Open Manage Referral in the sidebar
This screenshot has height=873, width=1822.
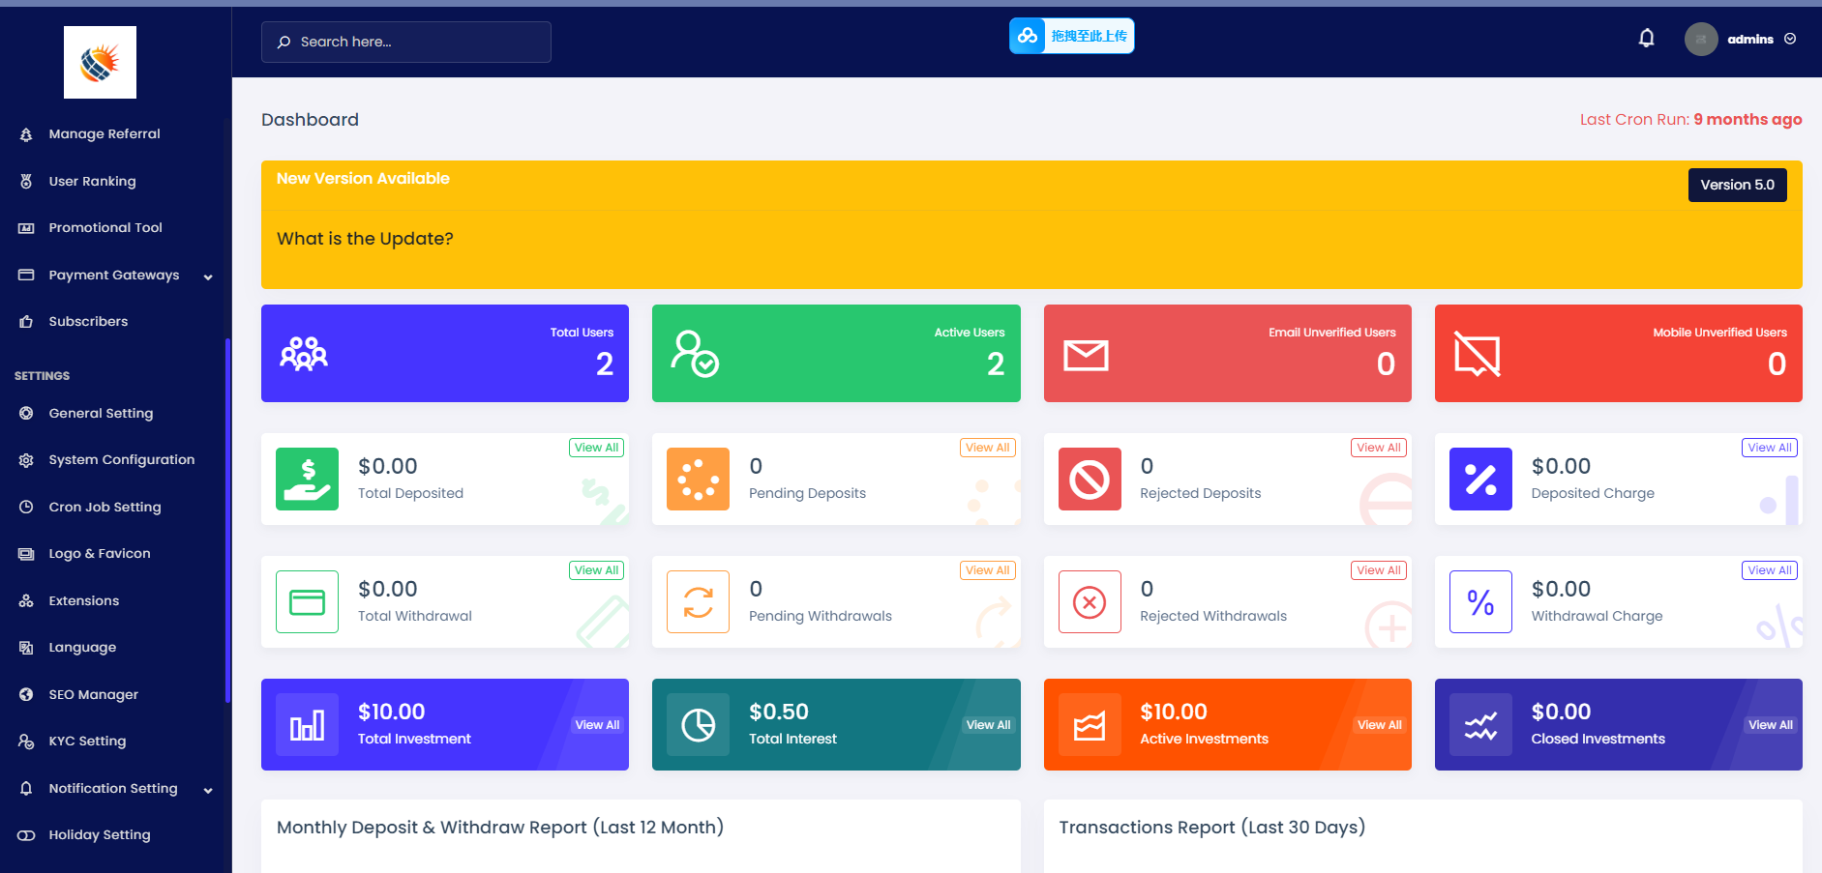[x=105, y=134]
